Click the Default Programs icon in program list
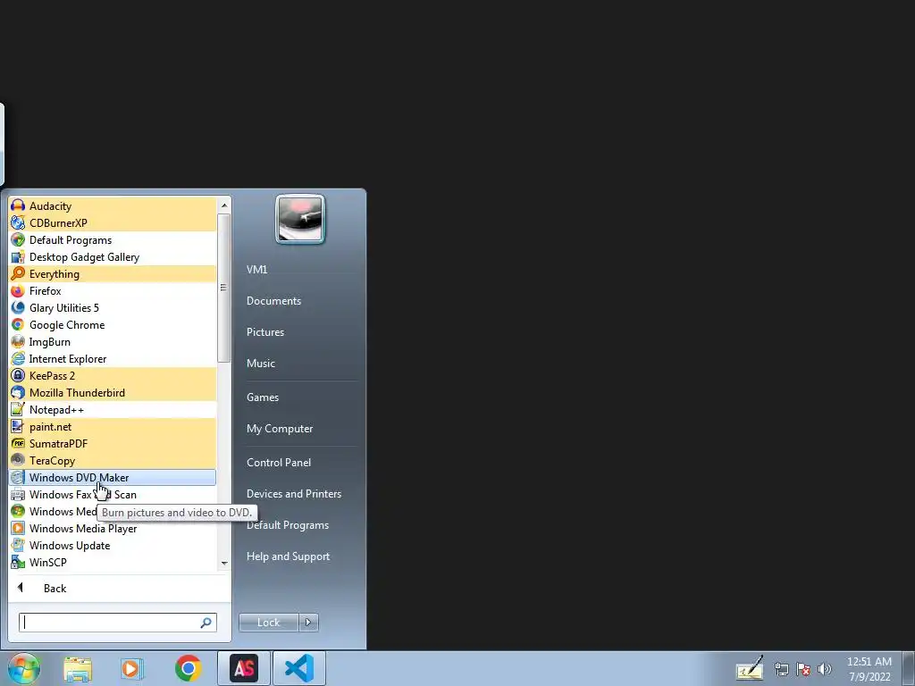Viewport: 915px width, 686px height. click(18, 239)
